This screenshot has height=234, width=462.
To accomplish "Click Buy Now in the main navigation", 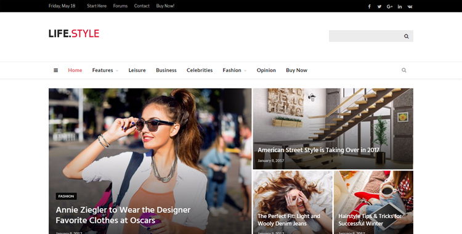I will [x=296, y=70].
